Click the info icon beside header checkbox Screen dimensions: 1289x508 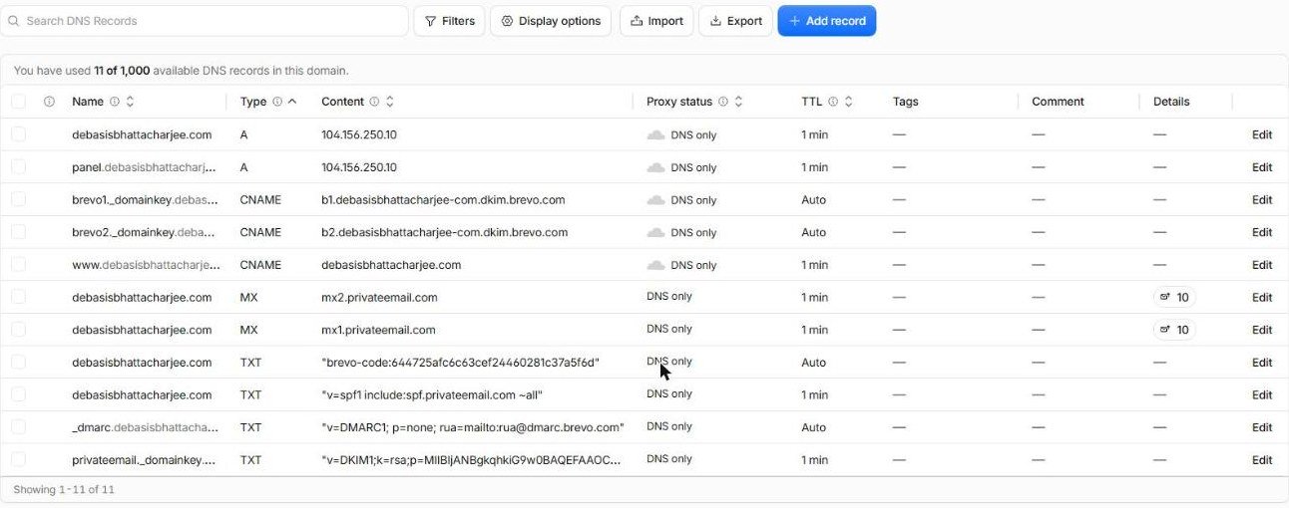pyautogui.click(x=49, y=102)
